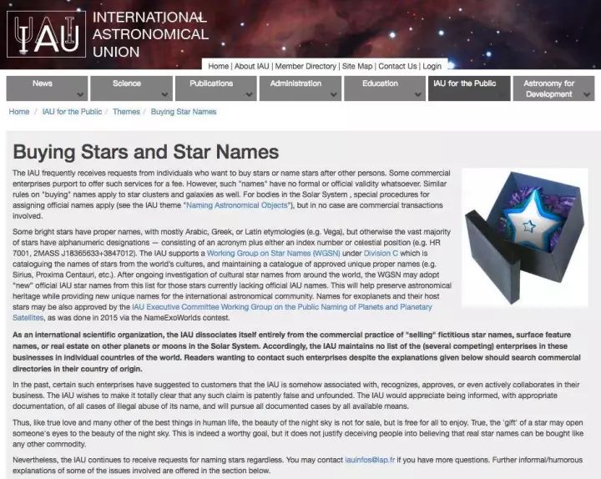This screenshot has width=601, height=479.
Task: Open the Site Map link
Action: (357, 66)
